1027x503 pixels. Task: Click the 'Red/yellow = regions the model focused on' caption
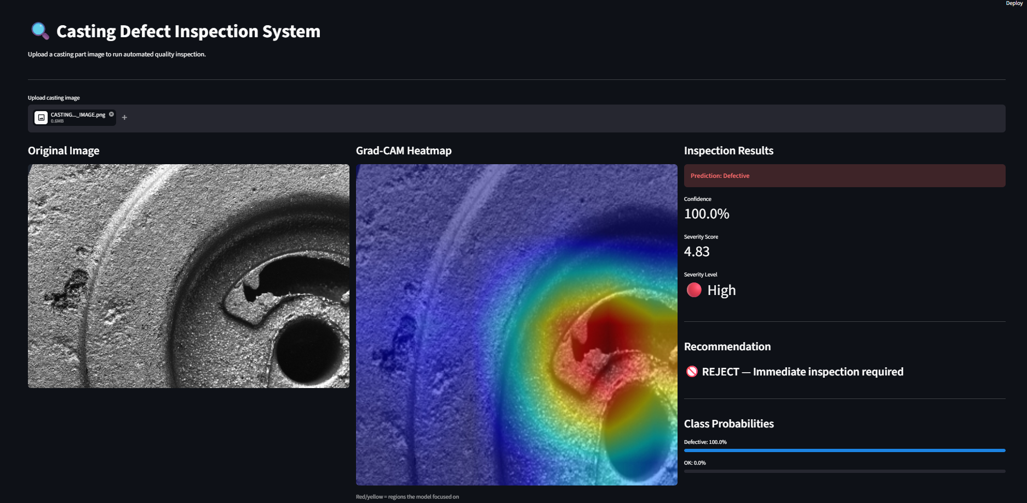click(x=408, y=497)
